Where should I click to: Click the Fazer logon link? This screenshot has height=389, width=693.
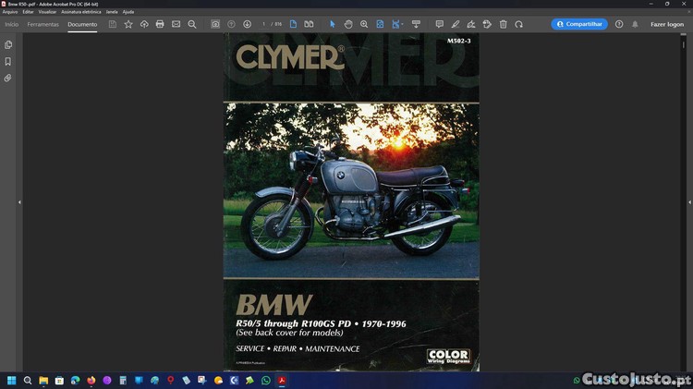[x=666, y=24]
